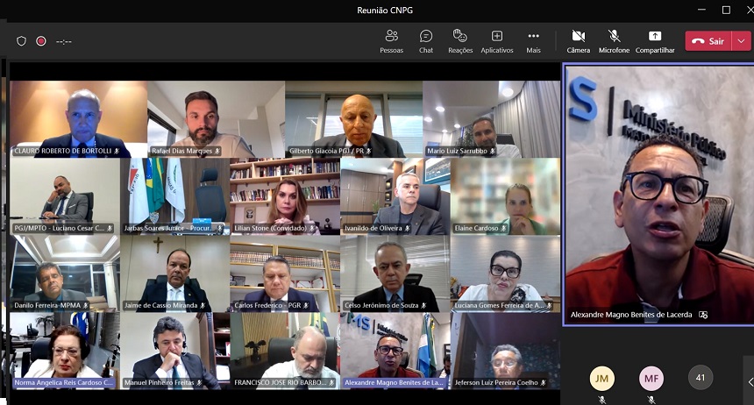
Task: Click Alexandre Magno's large spotlight video
Action: point(658,193)
